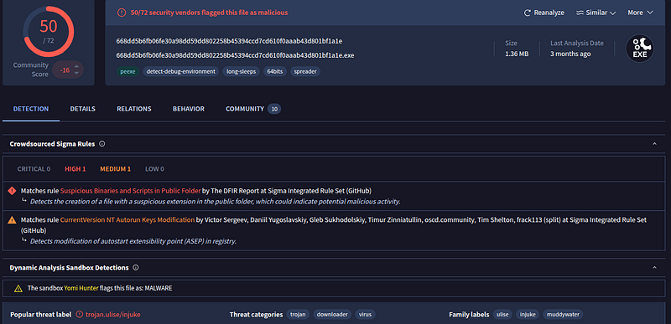The width and height of the screenshot is (671, 324).
Task: Open the RELATIONS tab
Action: click(x=134, y=109)
